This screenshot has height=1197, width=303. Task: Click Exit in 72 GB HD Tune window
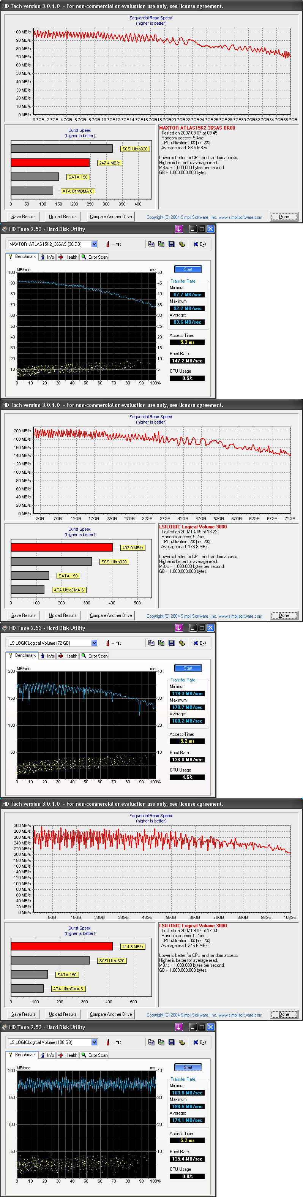(x=199, y=643)
